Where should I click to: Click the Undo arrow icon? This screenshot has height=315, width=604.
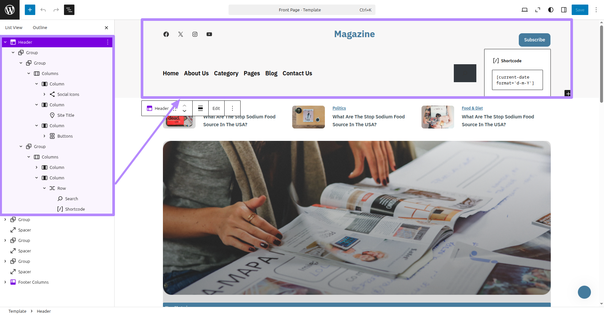[43, 10]
